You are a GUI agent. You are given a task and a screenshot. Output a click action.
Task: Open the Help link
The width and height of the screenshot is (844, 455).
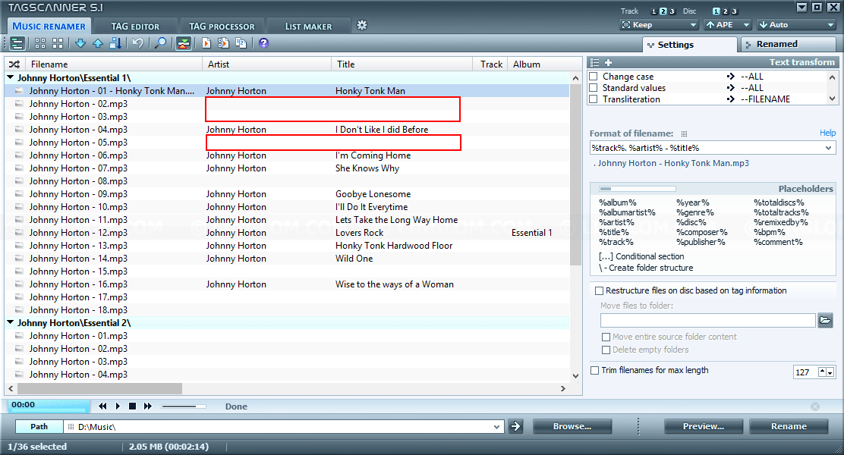827,133
